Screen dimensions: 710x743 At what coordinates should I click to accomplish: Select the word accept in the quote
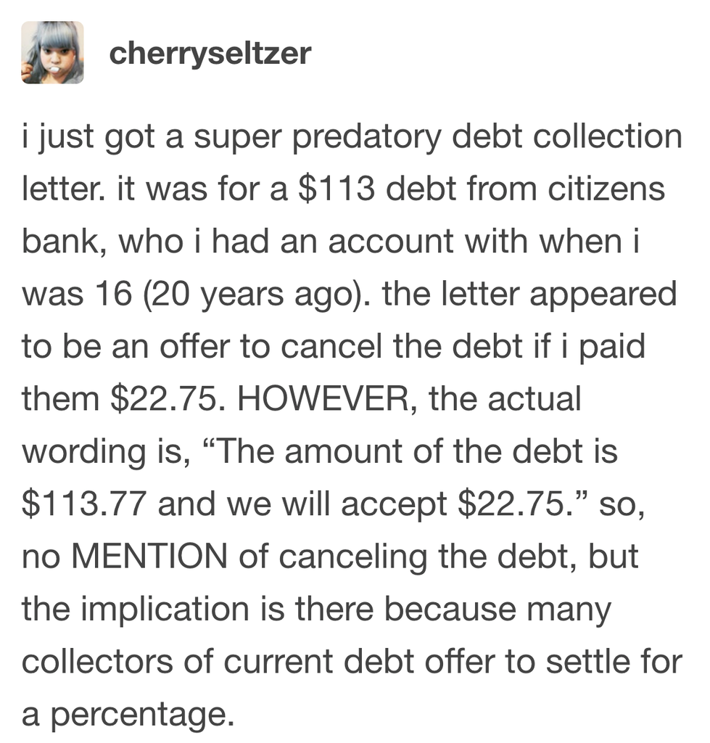point(394,505)
